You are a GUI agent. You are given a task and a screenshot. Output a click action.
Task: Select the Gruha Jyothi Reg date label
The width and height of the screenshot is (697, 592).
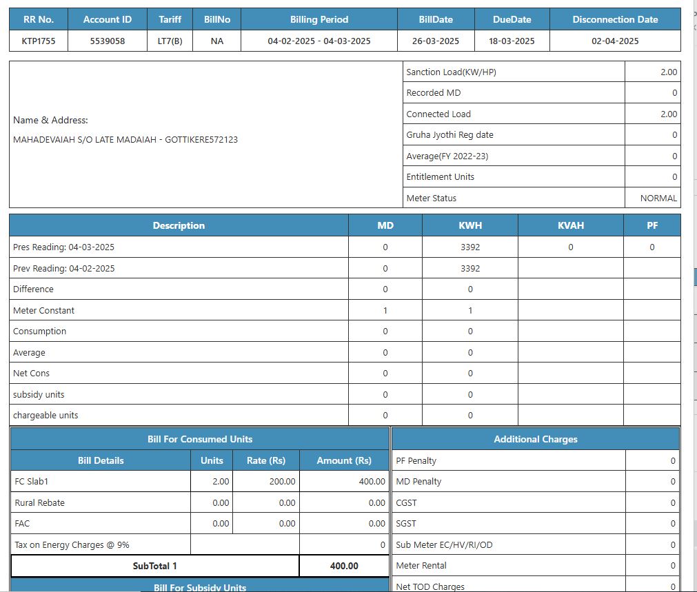coord(450,135)
